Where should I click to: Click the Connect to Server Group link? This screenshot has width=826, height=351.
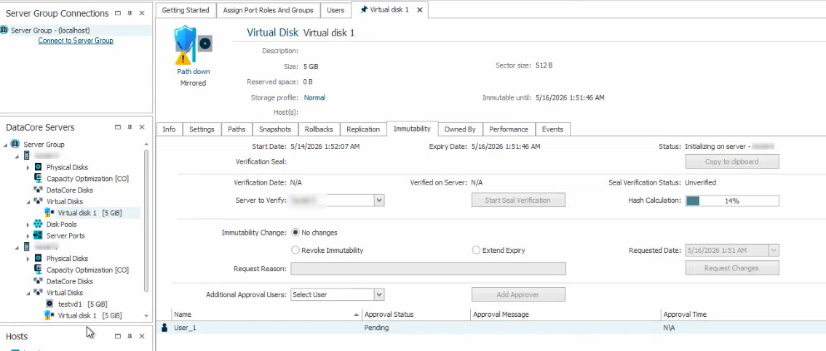[76, 41]
